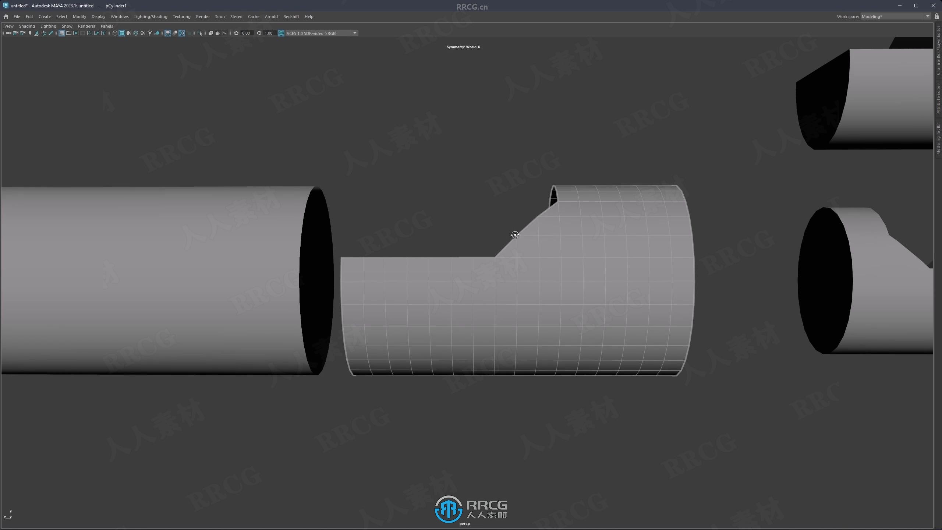Open the Edit menu
The height and width of the screenshot is (530, 942).
[x=29, y=17]
